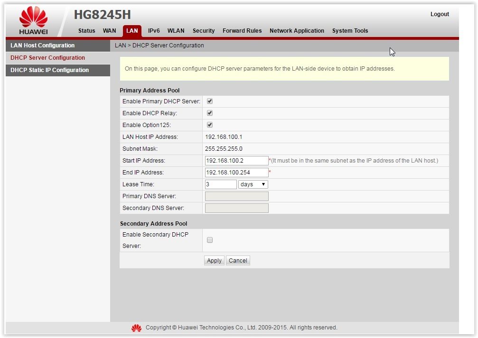Viewport: 478px width, 338px height.
Task: Select the LAN tab
Action: pos(132,31)
